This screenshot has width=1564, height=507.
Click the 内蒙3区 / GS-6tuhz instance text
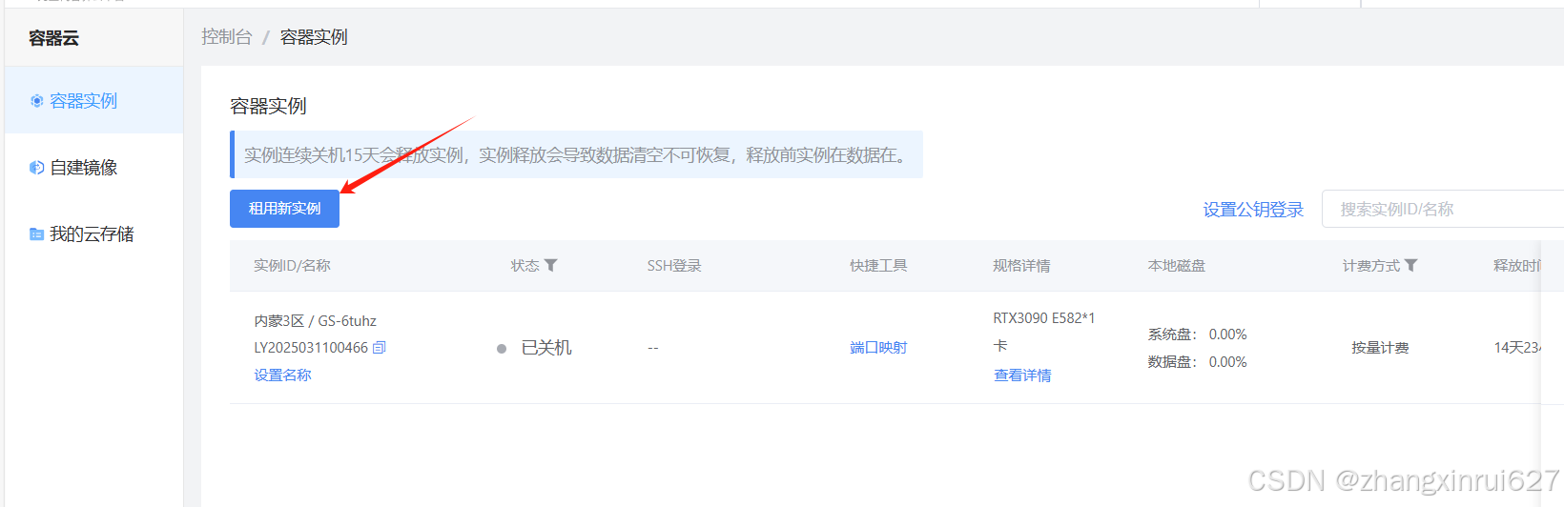(315, 321)
